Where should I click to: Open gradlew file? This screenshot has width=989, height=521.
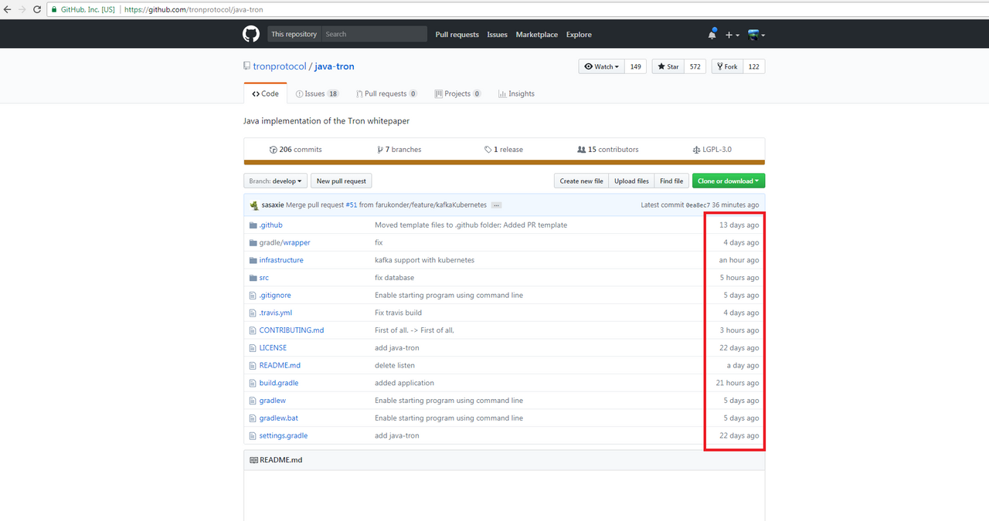click(x=273, y=401)
